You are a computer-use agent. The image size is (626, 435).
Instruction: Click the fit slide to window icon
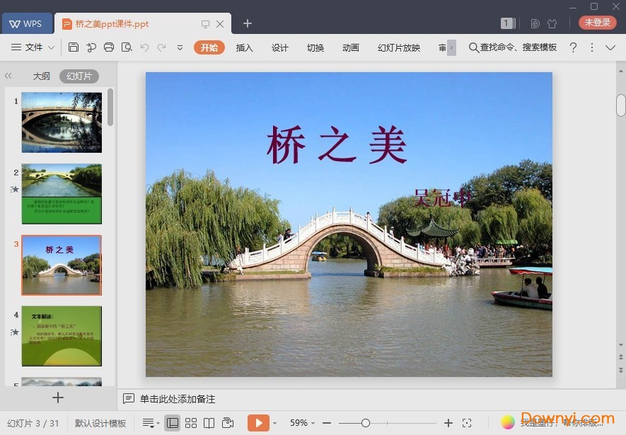467,423
